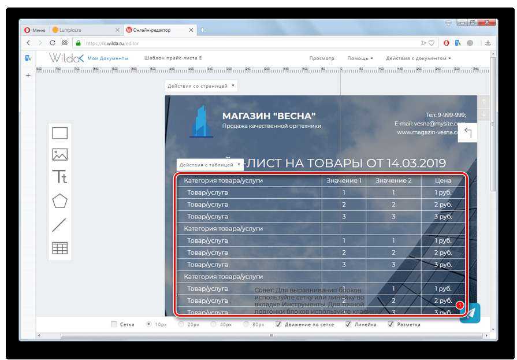Click the undo arrow icon on page

click(x=467, y=133)
